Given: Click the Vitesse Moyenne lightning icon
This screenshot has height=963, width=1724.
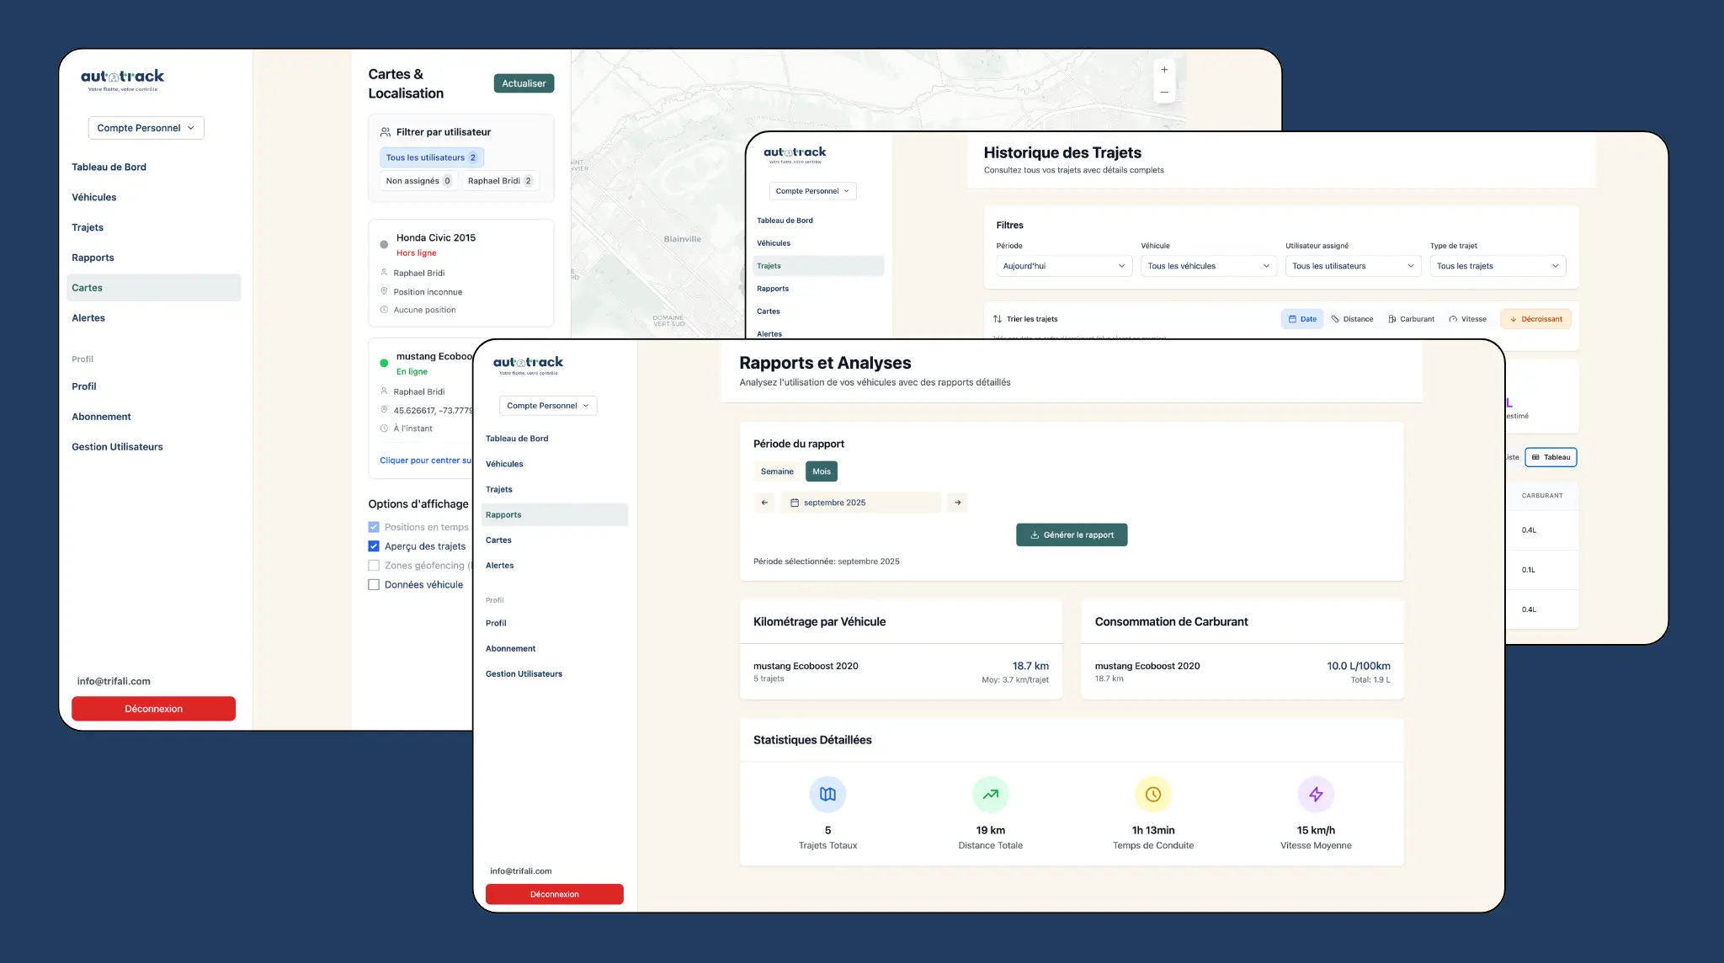Looking at the screenshot, I should [x=1316, y=794].
